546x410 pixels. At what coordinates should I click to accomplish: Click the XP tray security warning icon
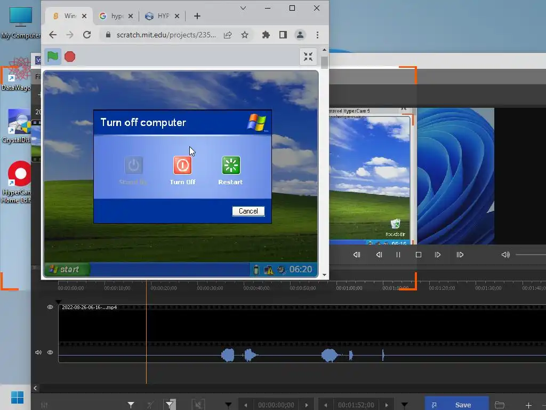click(x=269, y=270)
